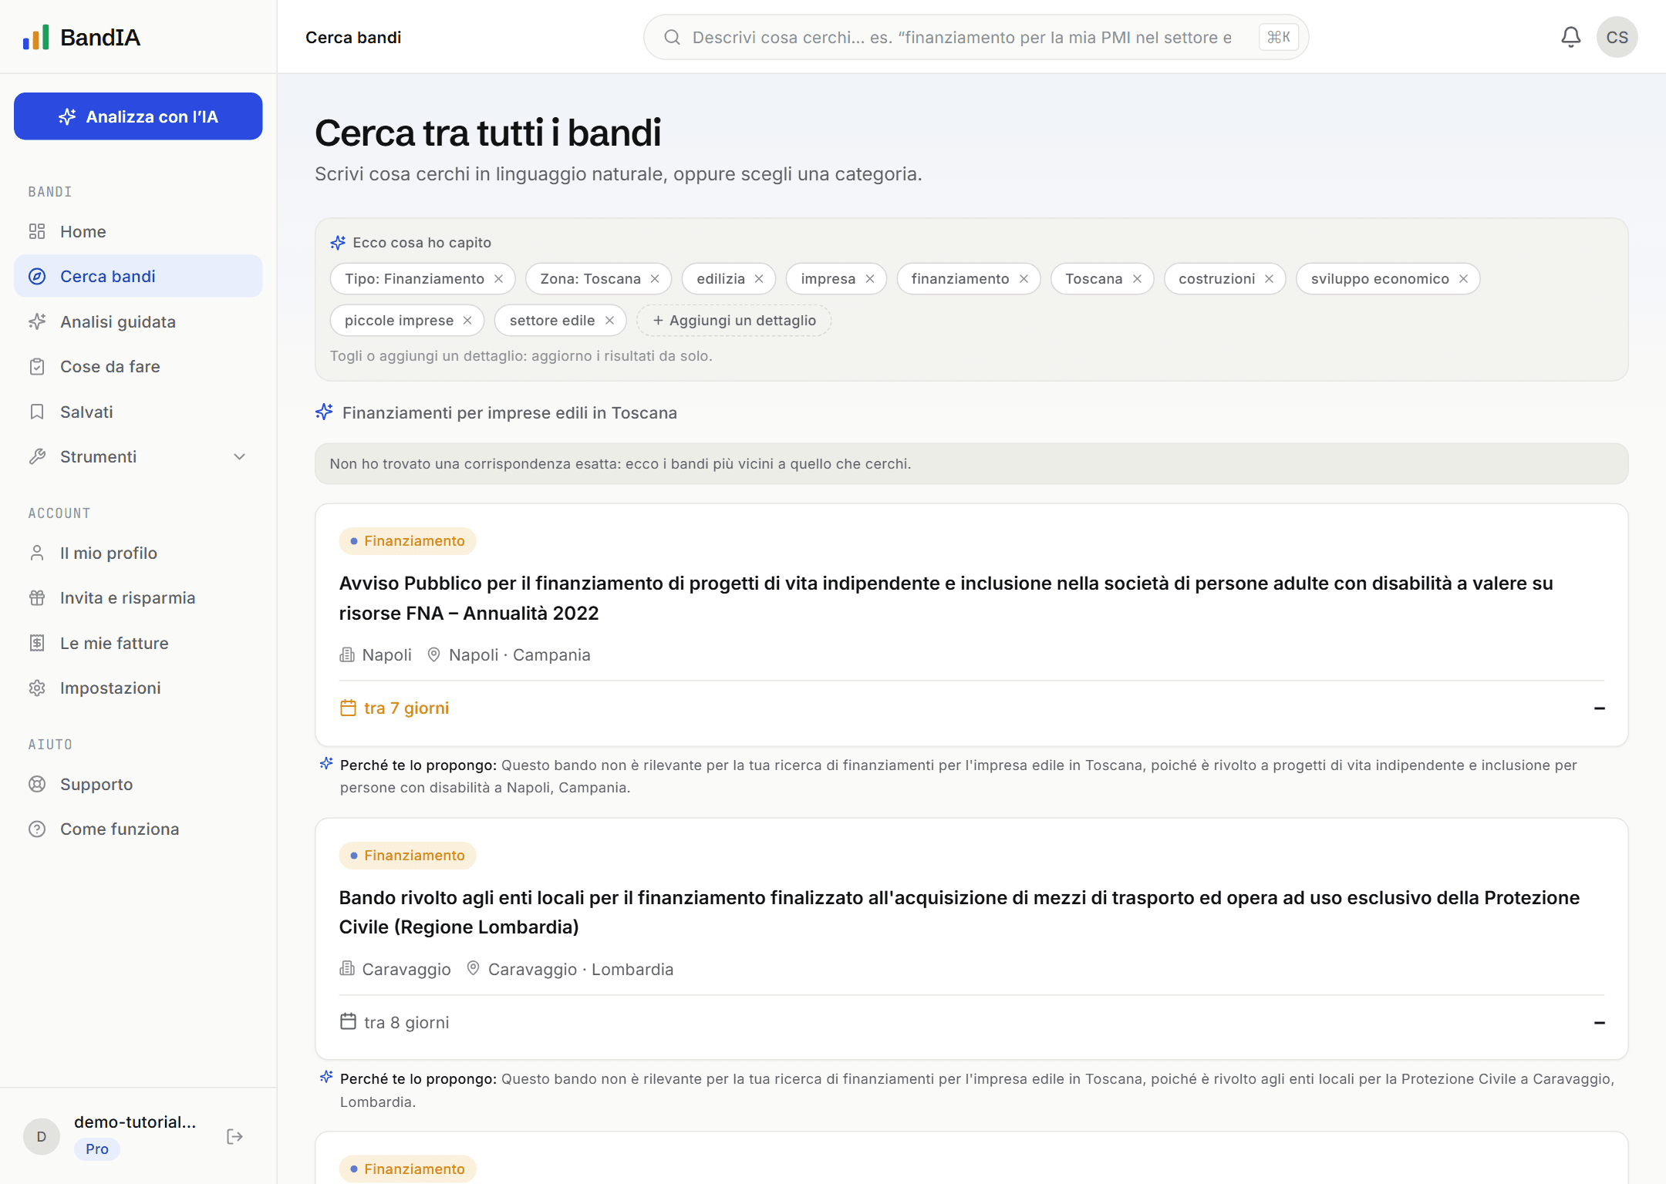Open Invita e risparmia
Image resolution: width=1666 pixels, height=1184 pixels.
[x=138, y=597]
